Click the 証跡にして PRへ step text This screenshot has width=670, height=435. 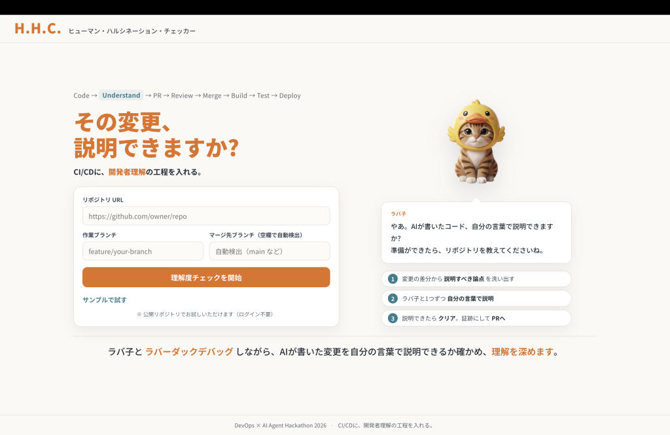tap(484, 319)
